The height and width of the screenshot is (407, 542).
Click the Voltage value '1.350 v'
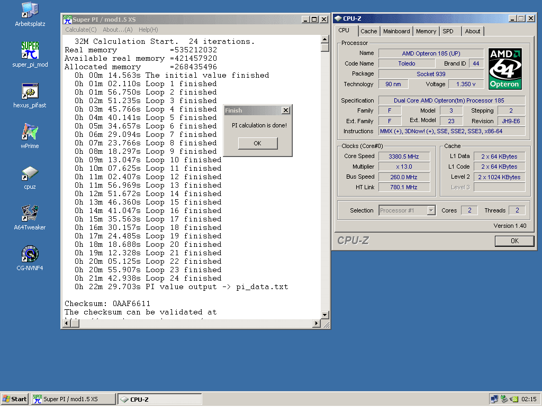tap(466, 84)
